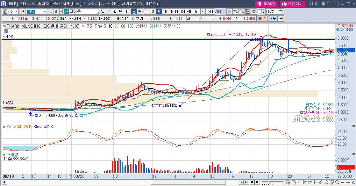Click the 평 button
Screen dimensions: 356x186
pos(281,18)
